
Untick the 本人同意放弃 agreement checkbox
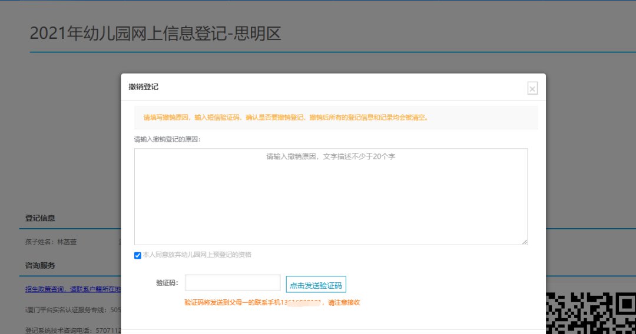pyautogui.click(x=138, y=255)
